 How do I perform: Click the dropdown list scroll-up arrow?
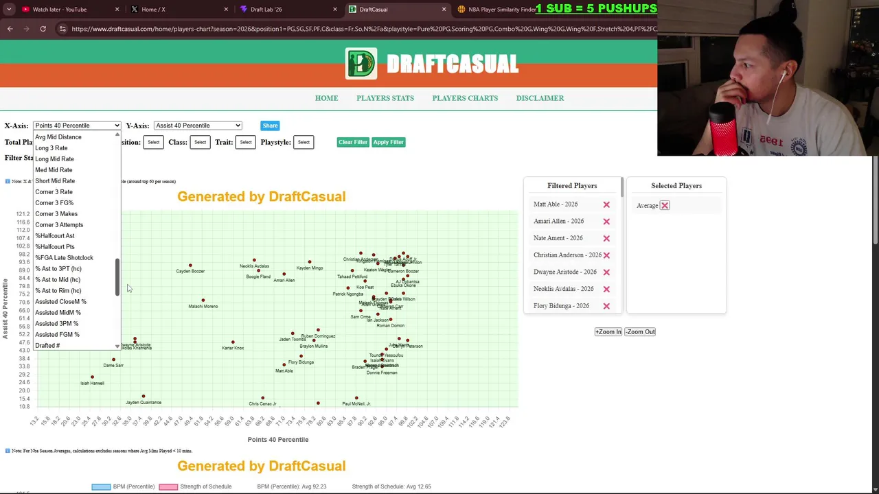pyautogui.click(x=117, y=134)
